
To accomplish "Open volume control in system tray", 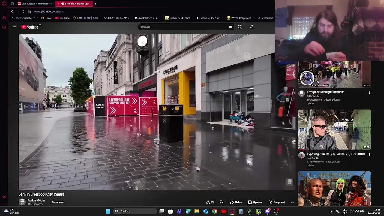I will click(x=357, y=211).
